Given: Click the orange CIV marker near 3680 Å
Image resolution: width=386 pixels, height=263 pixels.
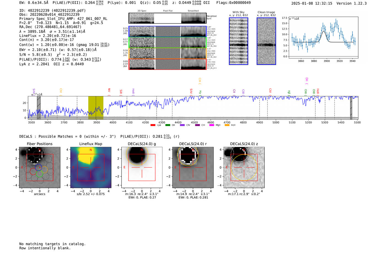Looking at the screenshot, I should [x=61, y=92].
